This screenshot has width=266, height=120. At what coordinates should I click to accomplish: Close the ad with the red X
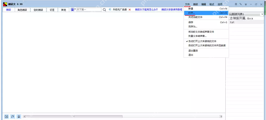coord(130,10)
